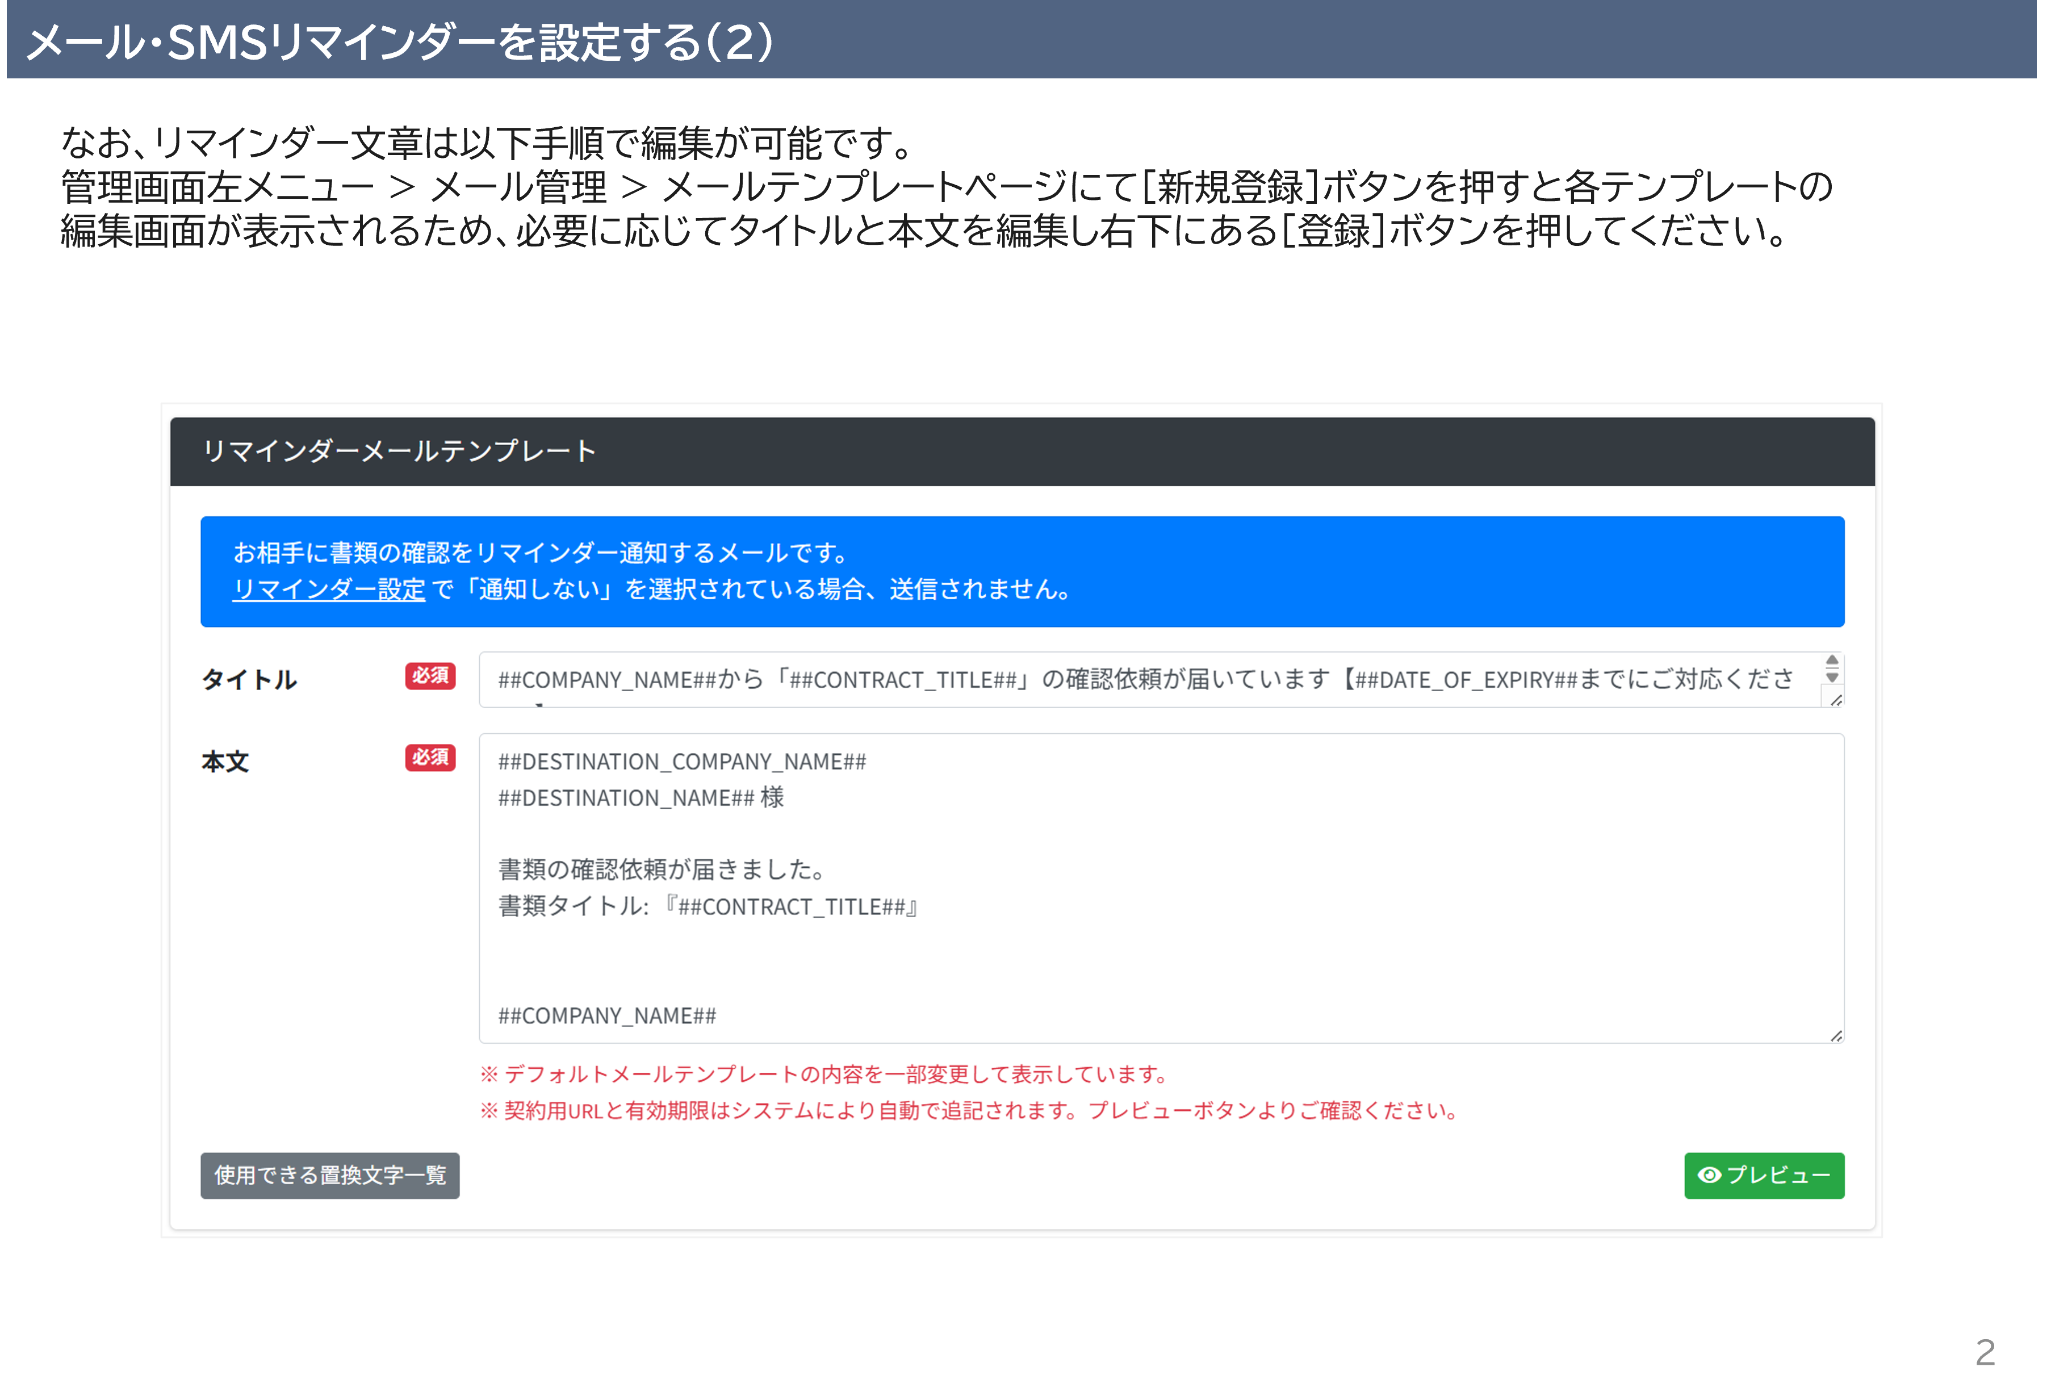
Task: Click scroll-down arrow in the タイトル field
Action: pyautogui.click(x=1832, y=677)
